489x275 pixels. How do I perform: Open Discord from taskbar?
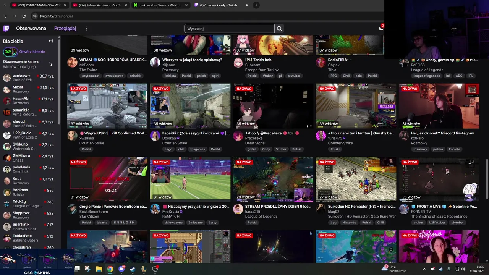[x=121, y=269]
